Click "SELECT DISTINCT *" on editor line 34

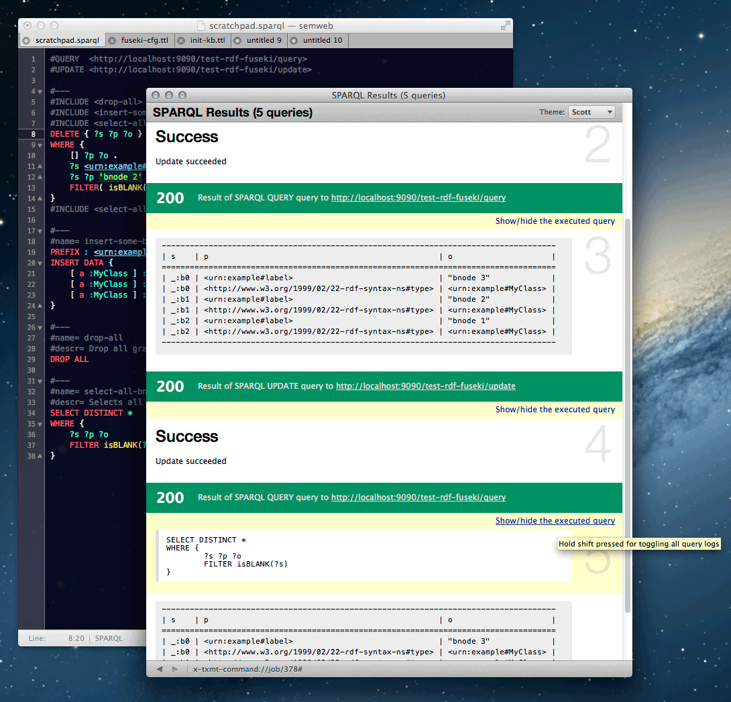pos(91,413)
